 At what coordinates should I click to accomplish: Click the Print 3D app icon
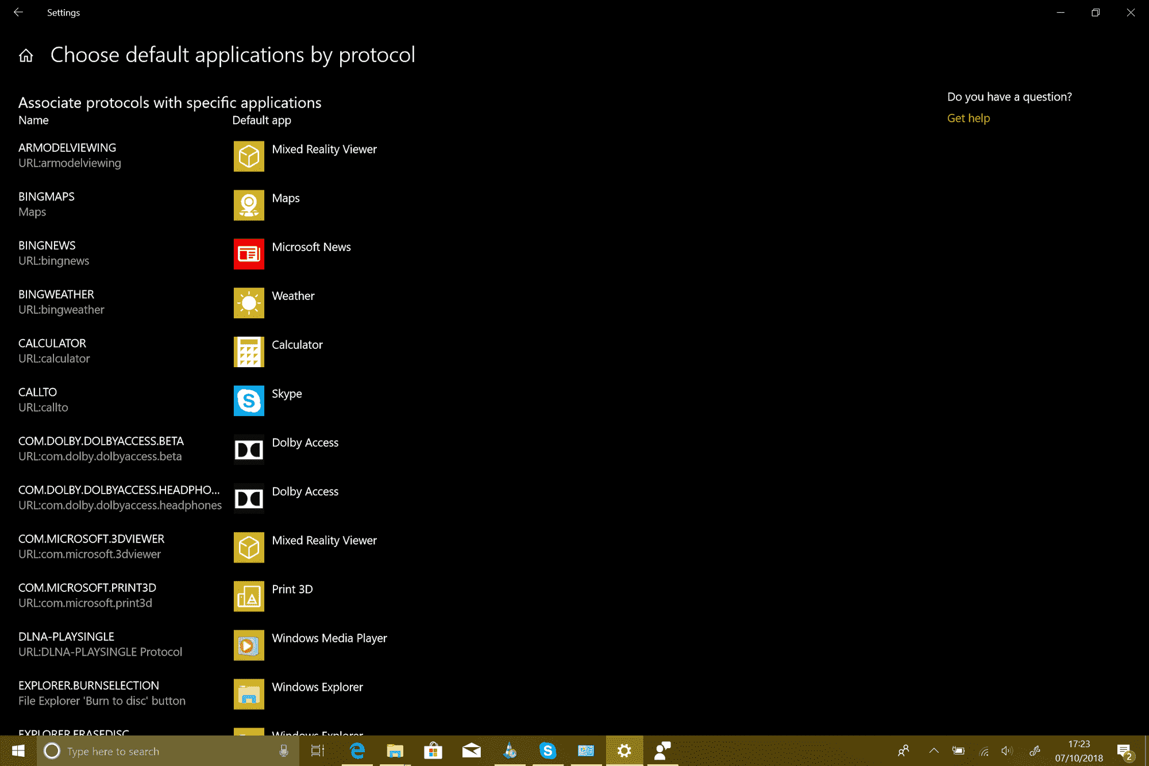(x=249, y=596)
